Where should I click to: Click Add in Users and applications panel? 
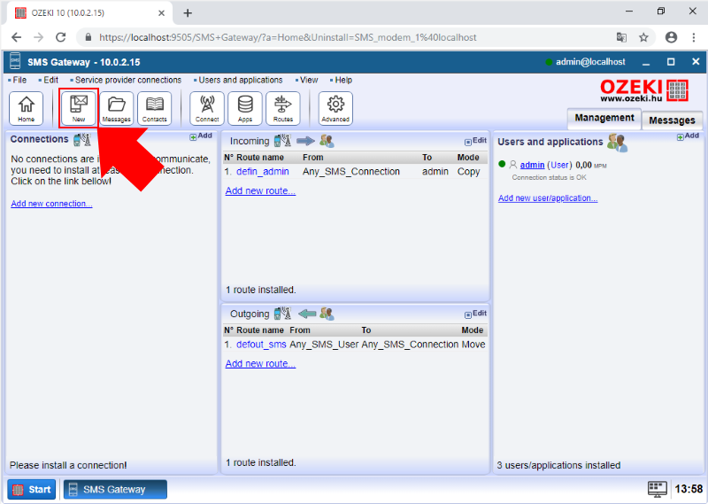click(688, 136)
